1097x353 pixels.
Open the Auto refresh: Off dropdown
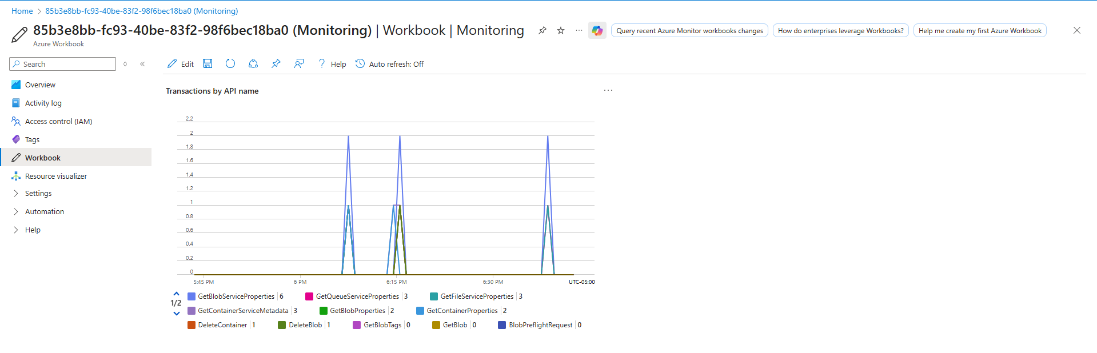[x=390, y=64]
